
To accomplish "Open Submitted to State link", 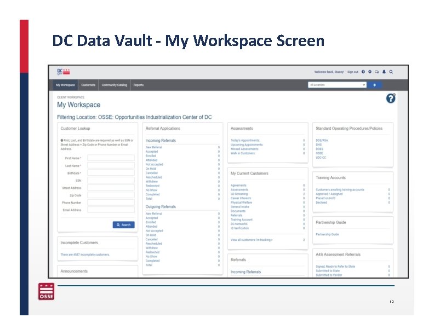I will [328, 271].
